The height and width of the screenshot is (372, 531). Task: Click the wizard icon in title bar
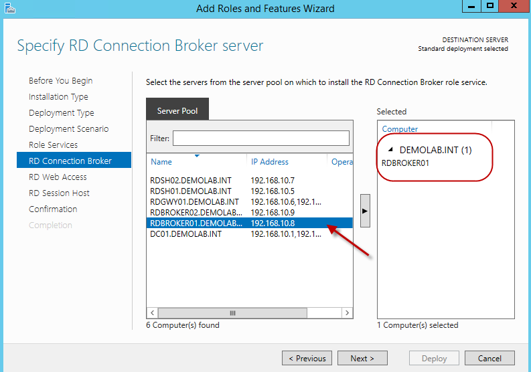[8, 8]
